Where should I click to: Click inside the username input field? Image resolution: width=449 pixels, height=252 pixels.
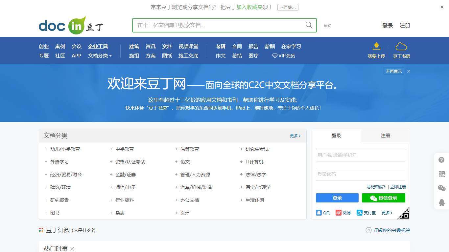tap(360, 155)
